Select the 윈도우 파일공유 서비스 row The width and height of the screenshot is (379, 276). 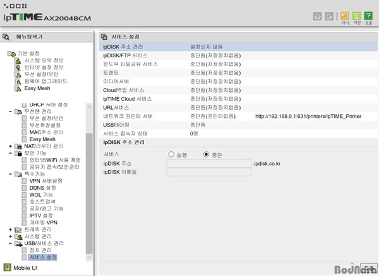tap(238, 64)
